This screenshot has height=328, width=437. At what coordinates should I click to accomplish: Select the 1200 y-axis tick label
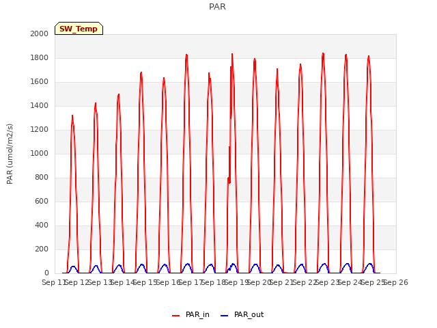[x=40, y=129]
